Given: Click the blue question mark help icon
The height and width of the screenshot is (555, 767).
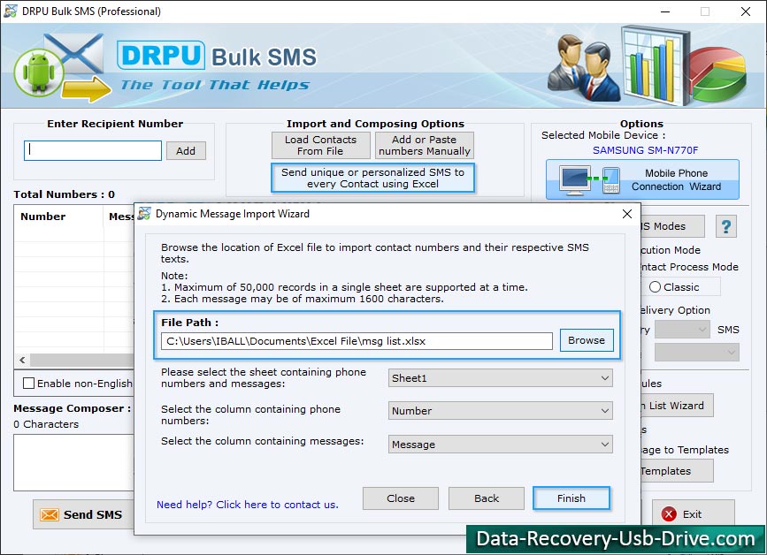Looking at the screenshot, I should (726, 226).
